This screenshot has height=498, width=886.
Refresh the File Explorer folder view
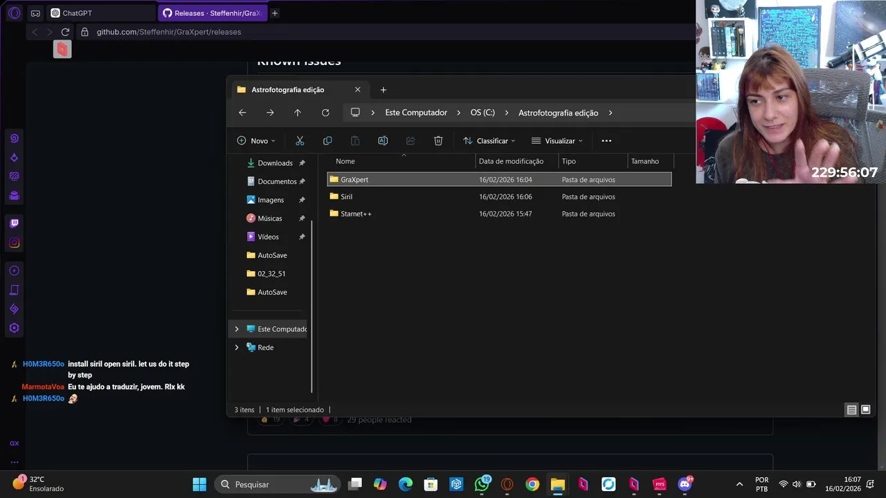tap(325, 113)
